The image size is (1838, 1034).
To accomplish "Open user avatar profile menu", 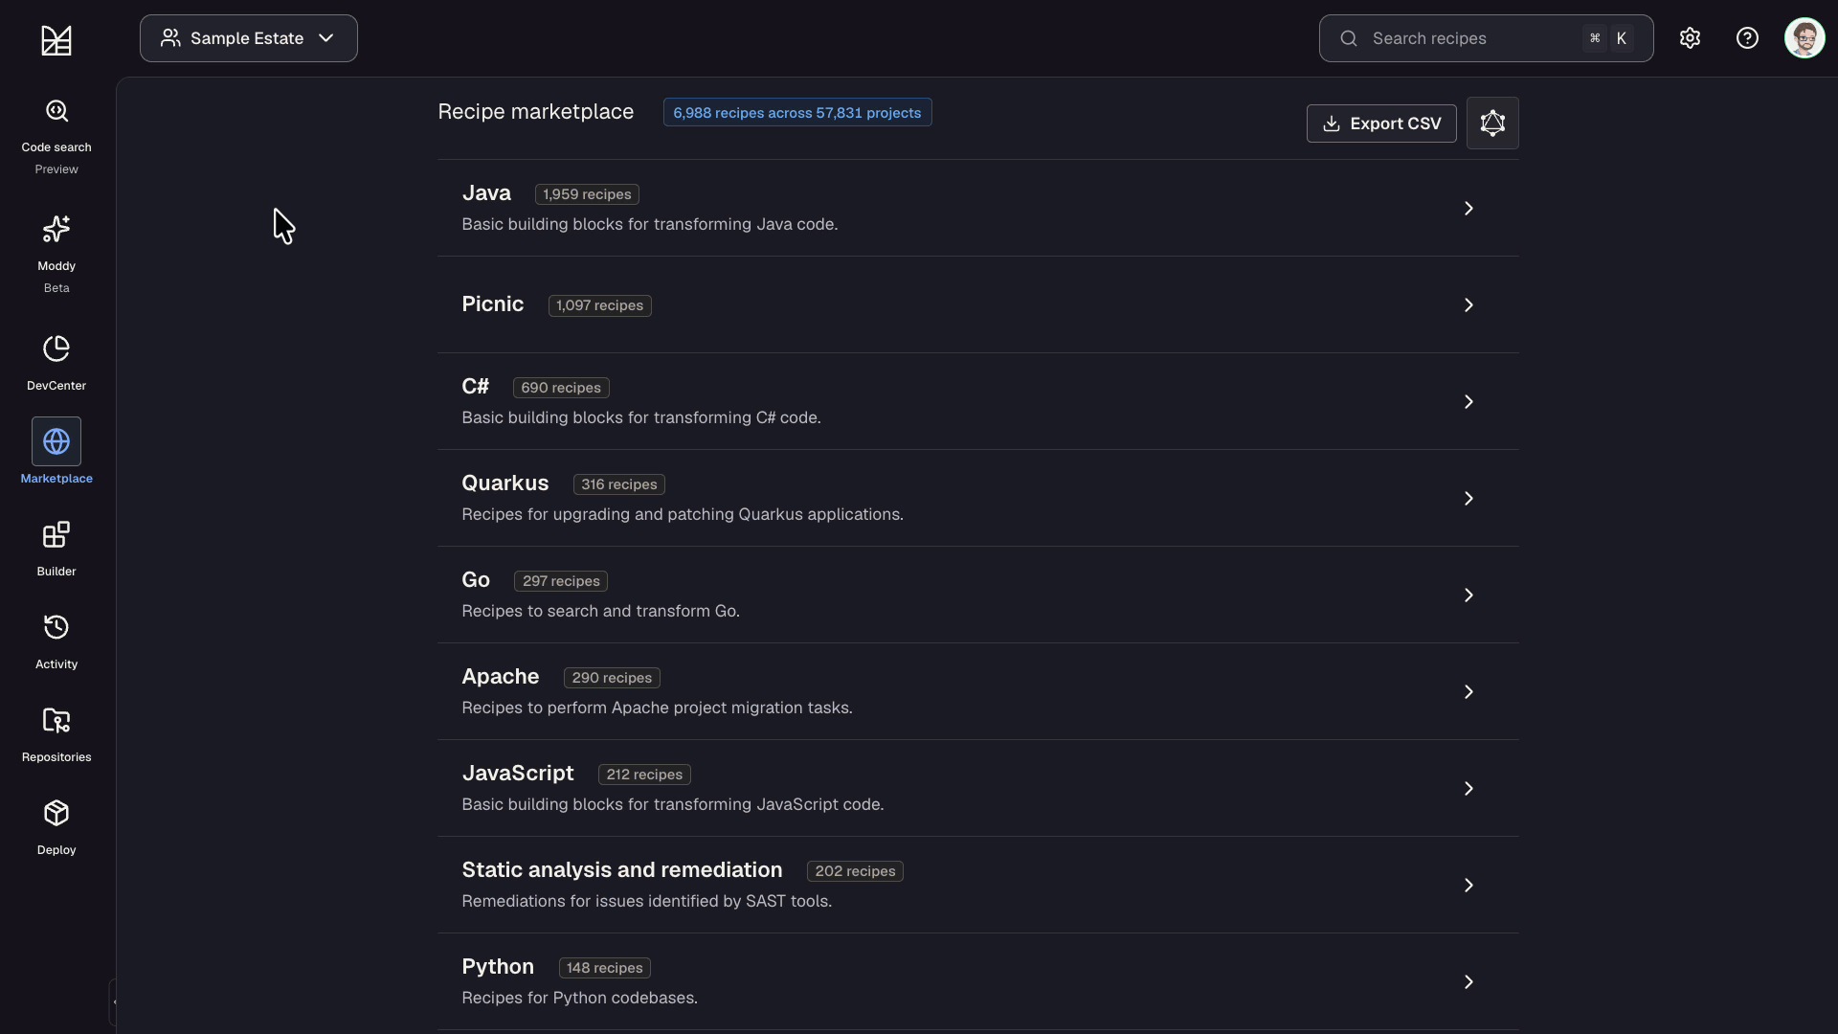I will (1804, 38).
